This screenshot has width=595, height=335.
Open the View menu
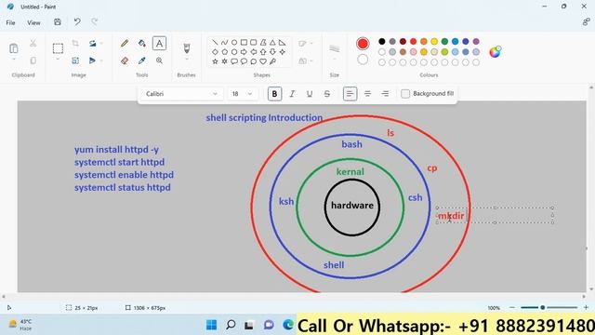coord(33,22)
